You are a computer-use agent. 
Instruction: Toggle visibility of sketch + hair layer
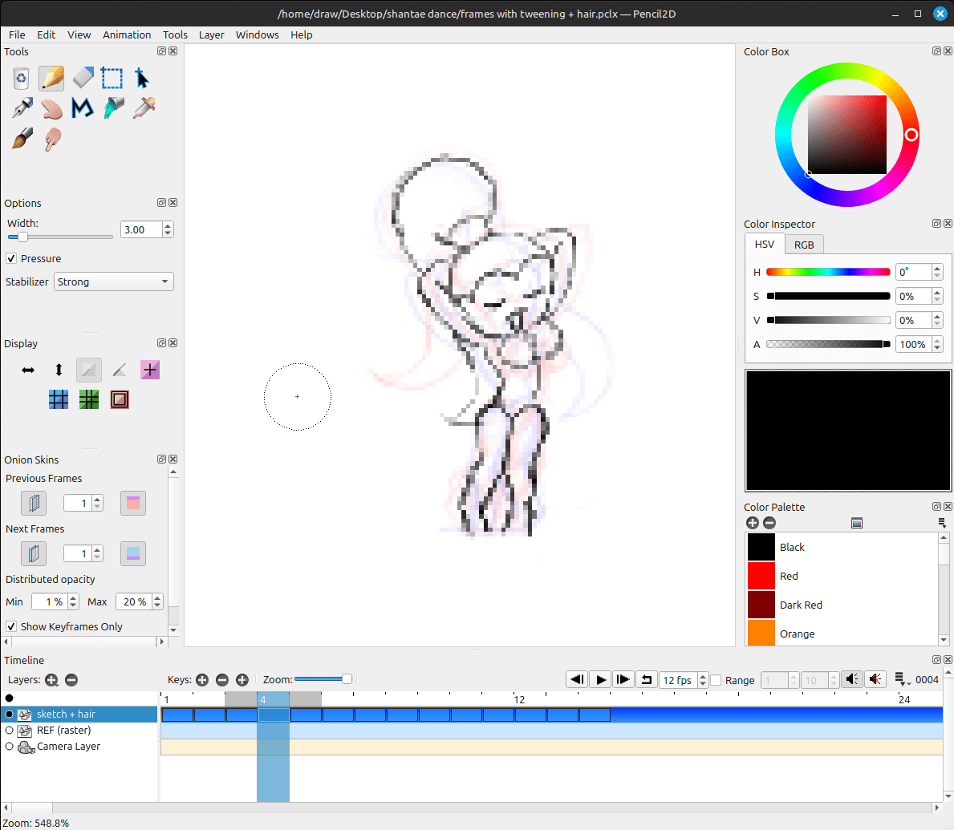(x=9, y=714)
